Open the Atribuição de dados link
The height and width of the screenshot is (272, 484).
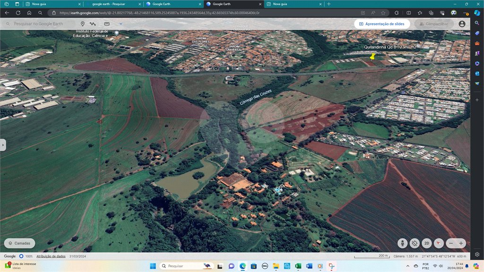(x=51, y=256)
